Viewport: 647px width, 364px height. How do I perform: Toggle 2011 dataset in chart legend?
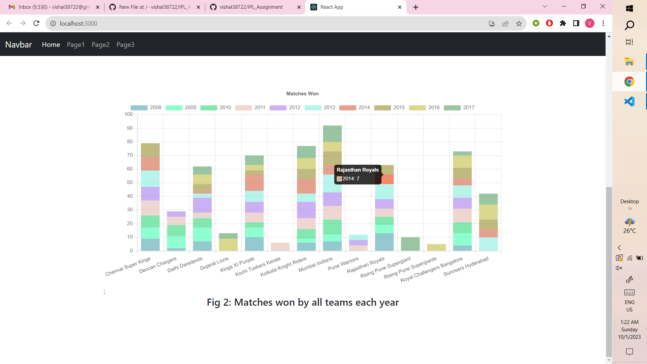[250, 108]
